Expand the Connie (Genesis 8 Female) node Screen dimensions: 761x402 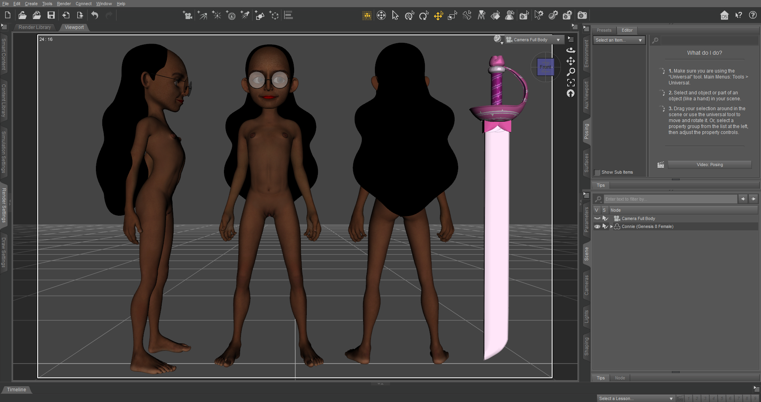tap(611, 227)
